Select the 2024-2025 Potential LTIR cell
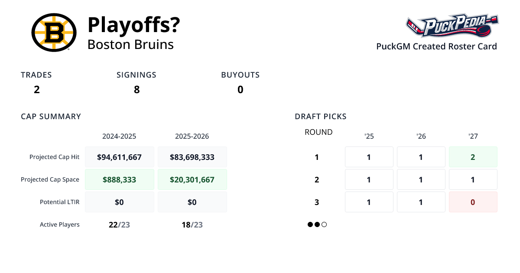 pos(120,202)
